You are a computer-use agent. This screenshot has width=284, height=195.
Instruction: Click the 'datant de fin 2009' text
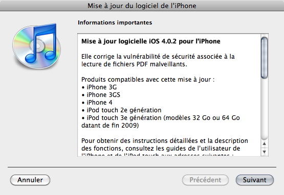[x=110, y=126]
